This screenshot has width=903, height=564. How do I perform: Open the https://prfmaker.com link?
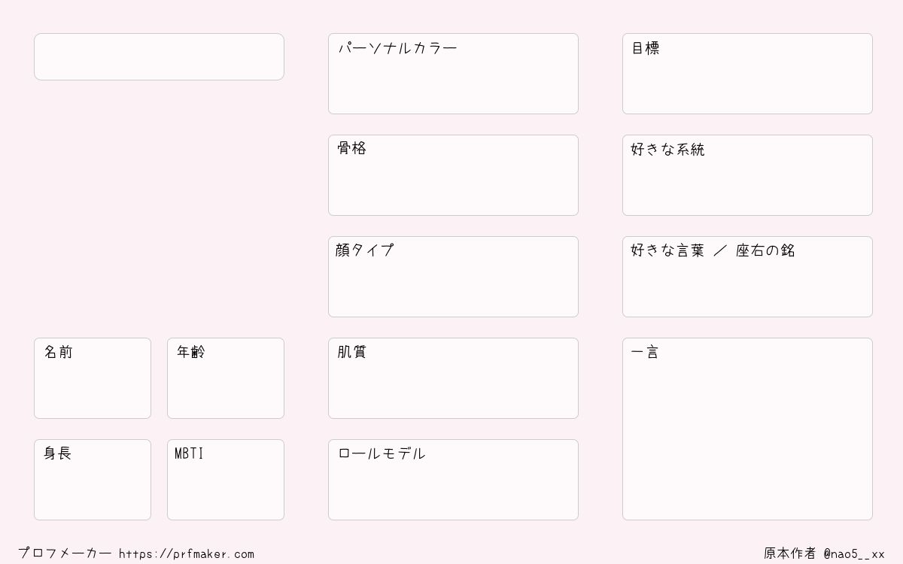coord(187,554)
